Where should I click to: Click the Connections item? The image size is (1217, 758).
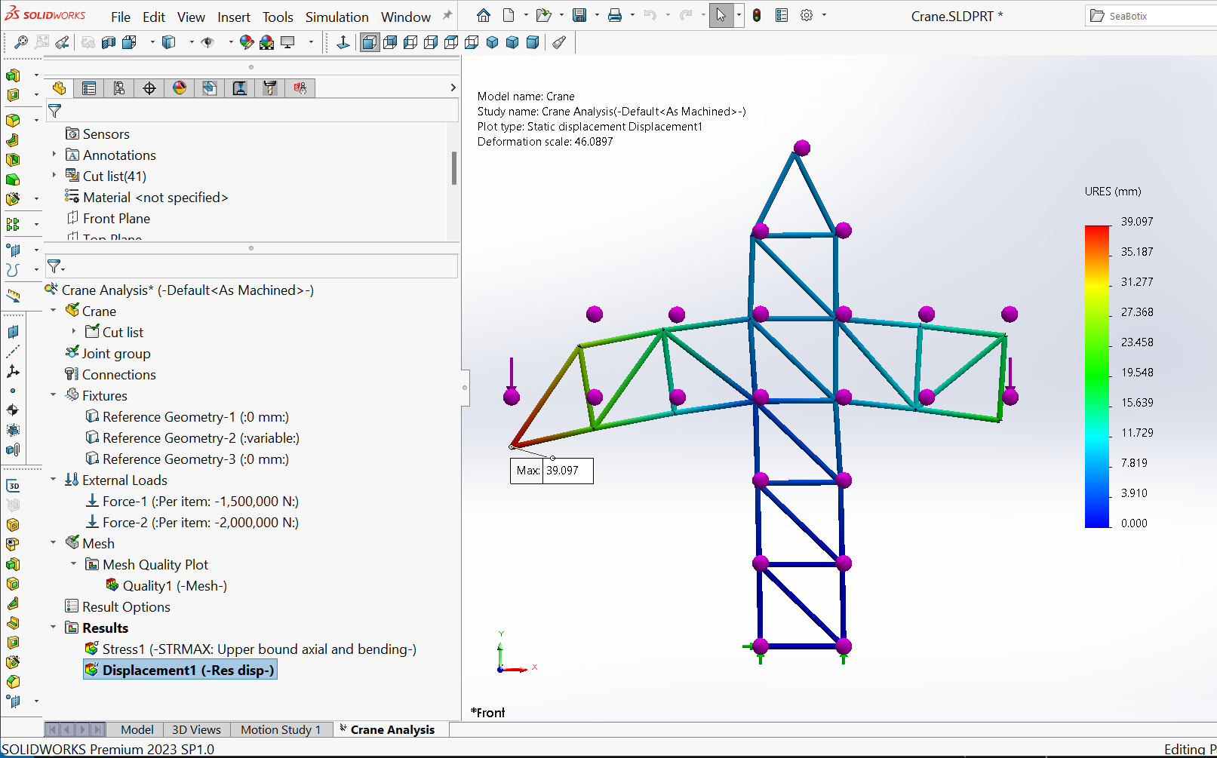coord(111,374)
